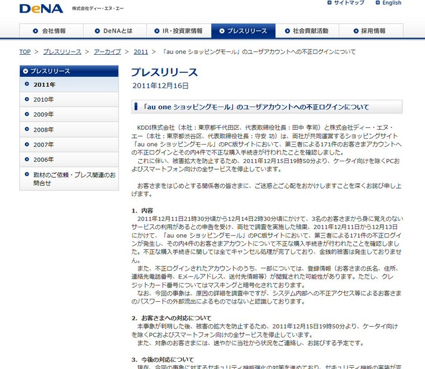This screenshot has height=369, width=425.
Task: Click the article title about 不正ログイン
Action: point(255,107)
